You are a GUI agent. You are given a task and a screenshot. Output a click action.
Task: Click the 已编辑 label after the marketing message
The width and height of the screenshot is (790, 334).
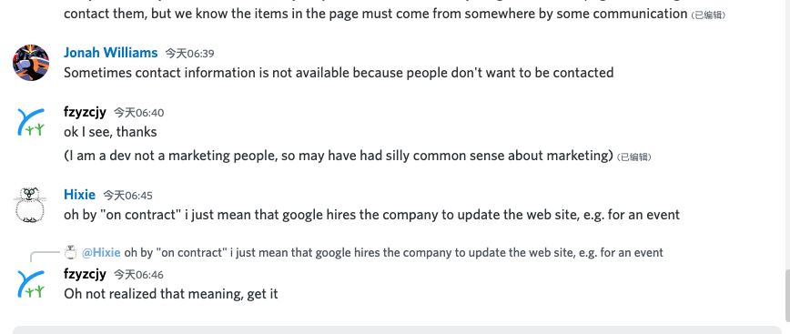(x=634, y=157)
